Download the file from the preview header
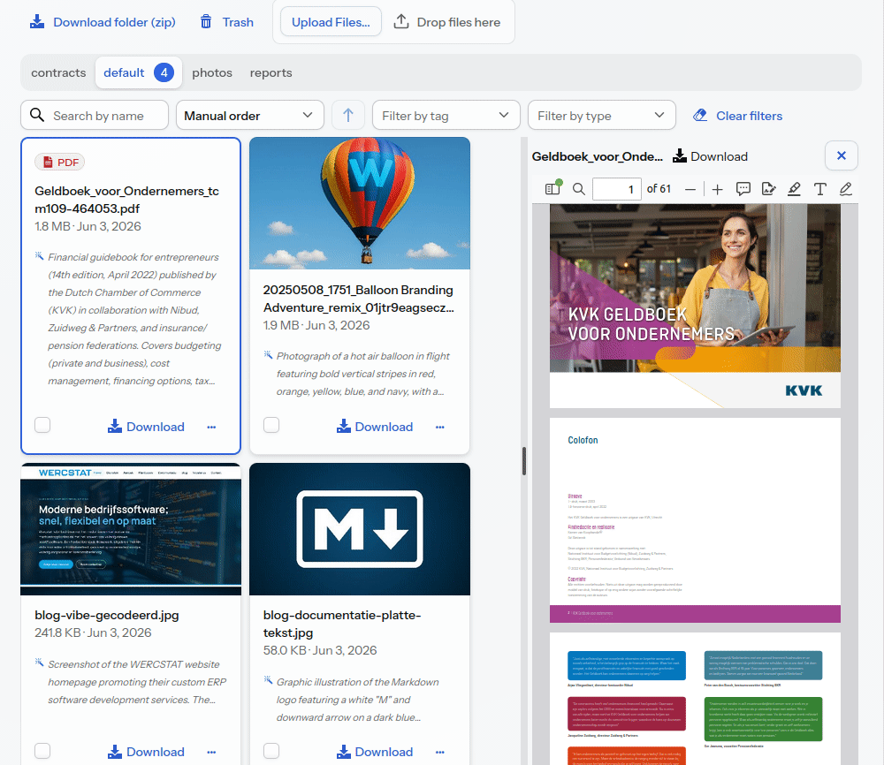Image resolution: width=884 pixels, height=765 pixels. (x=711, y=156)
